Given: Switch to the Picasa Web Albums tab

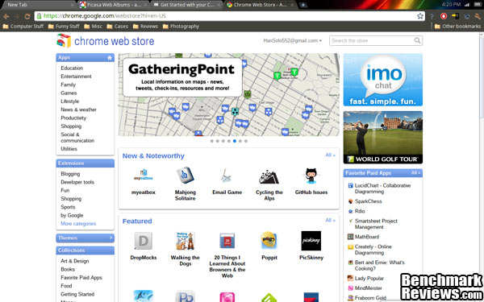Looking at the screenshot, I should coord(113,5).
